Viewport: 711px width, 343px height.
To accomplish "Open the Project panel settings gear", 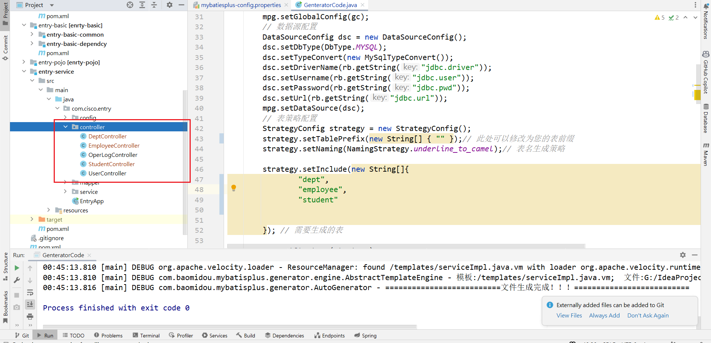I will tap(169, 5).
